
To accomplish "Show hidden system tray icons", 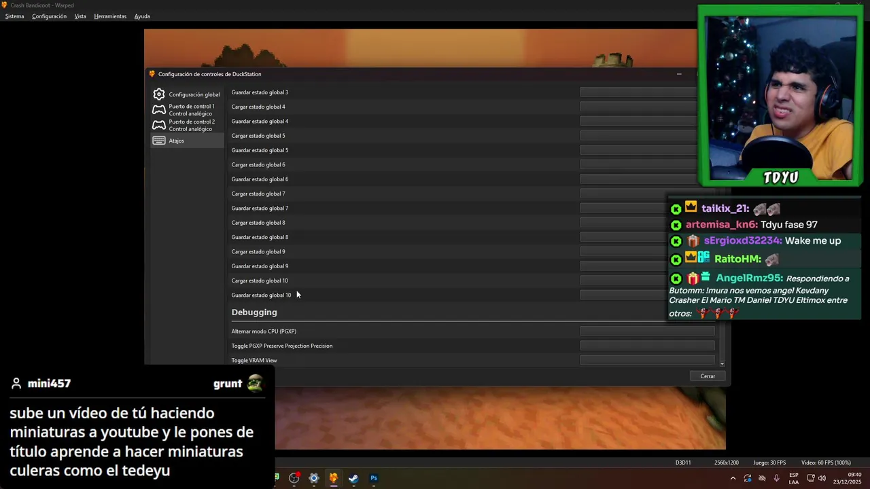I will [733, 478].
